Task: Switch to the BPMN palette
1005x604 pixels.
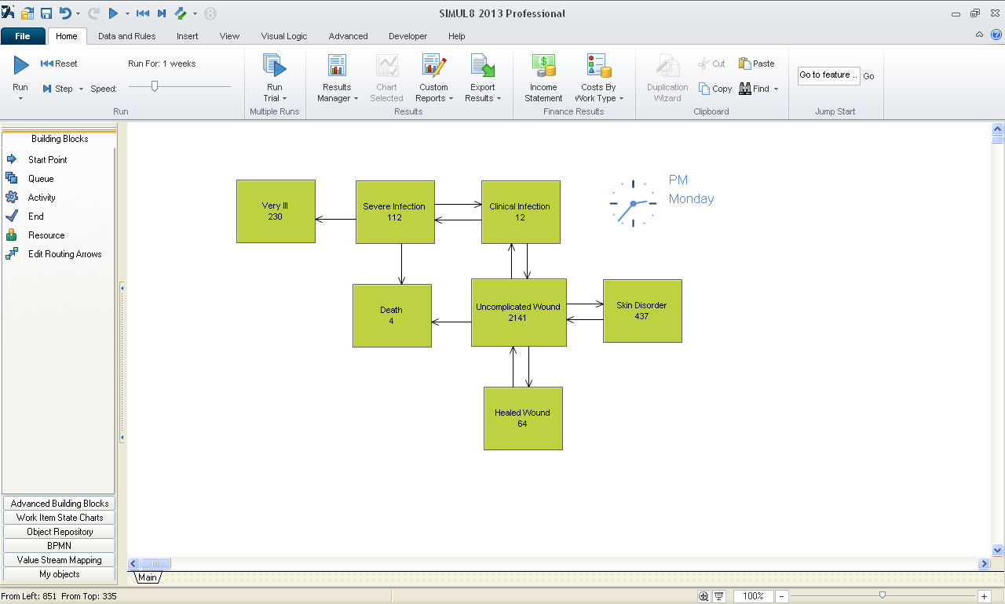Action: [58, 545]
